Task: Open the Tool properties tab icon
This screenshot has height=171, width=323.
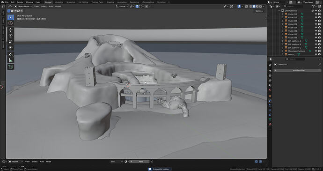Action: click(x=270, y=65)
